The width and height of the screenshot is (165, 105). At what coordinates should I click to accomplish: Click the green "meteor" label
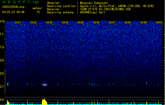pyautogui.click(x=37, y=8)
